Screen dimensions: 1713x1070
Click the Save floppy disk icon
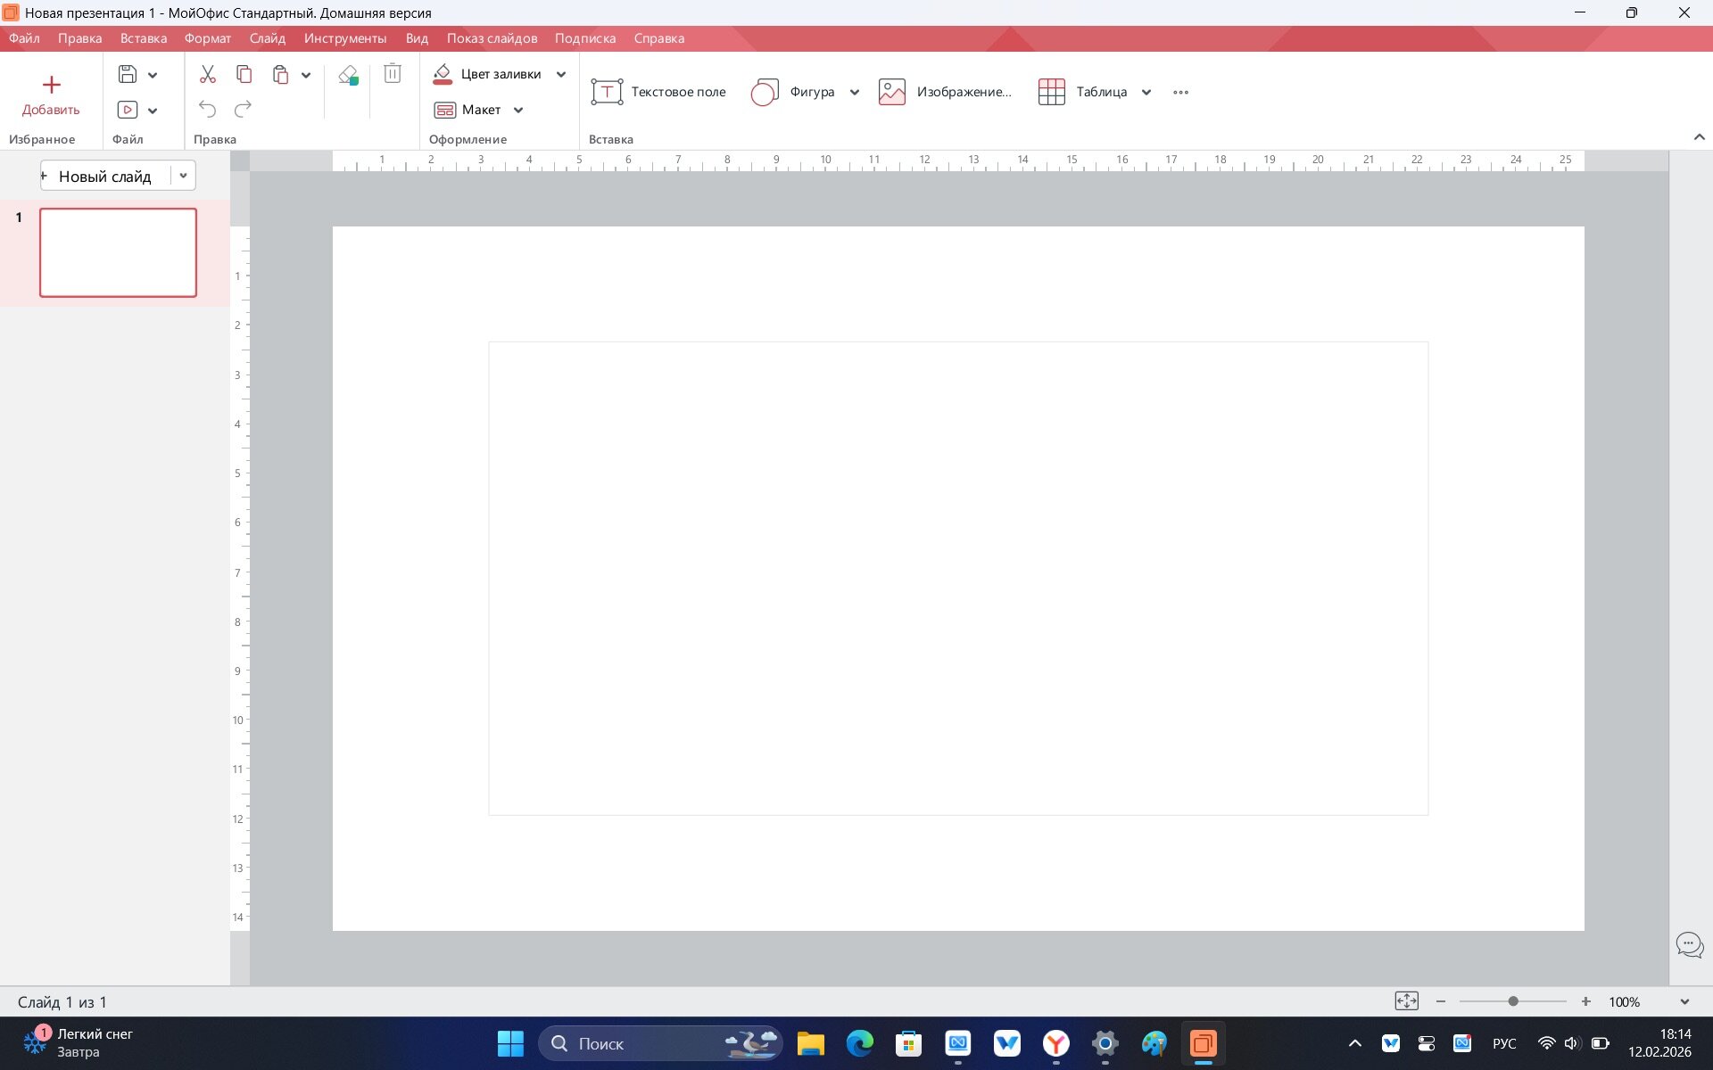[x=128, y=74]
